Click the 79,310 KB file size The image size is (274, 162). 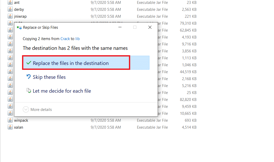pos(188,23)
